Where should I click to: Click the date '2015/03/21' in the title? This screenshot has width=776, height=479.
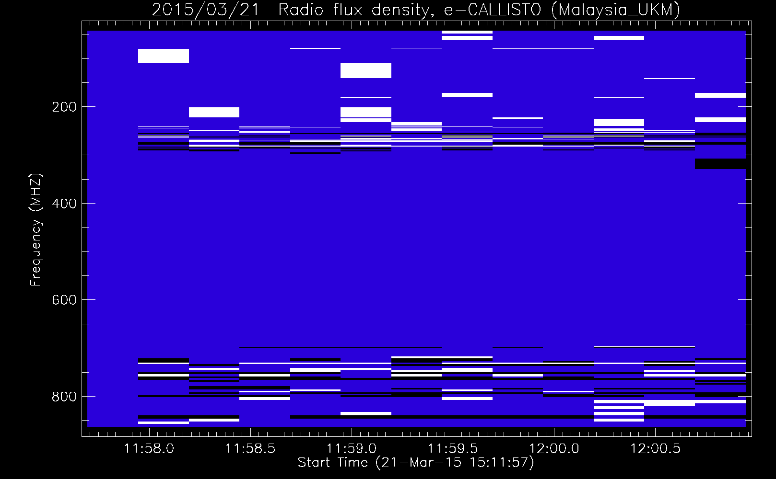pyautogui.click(x=206, y=10)
